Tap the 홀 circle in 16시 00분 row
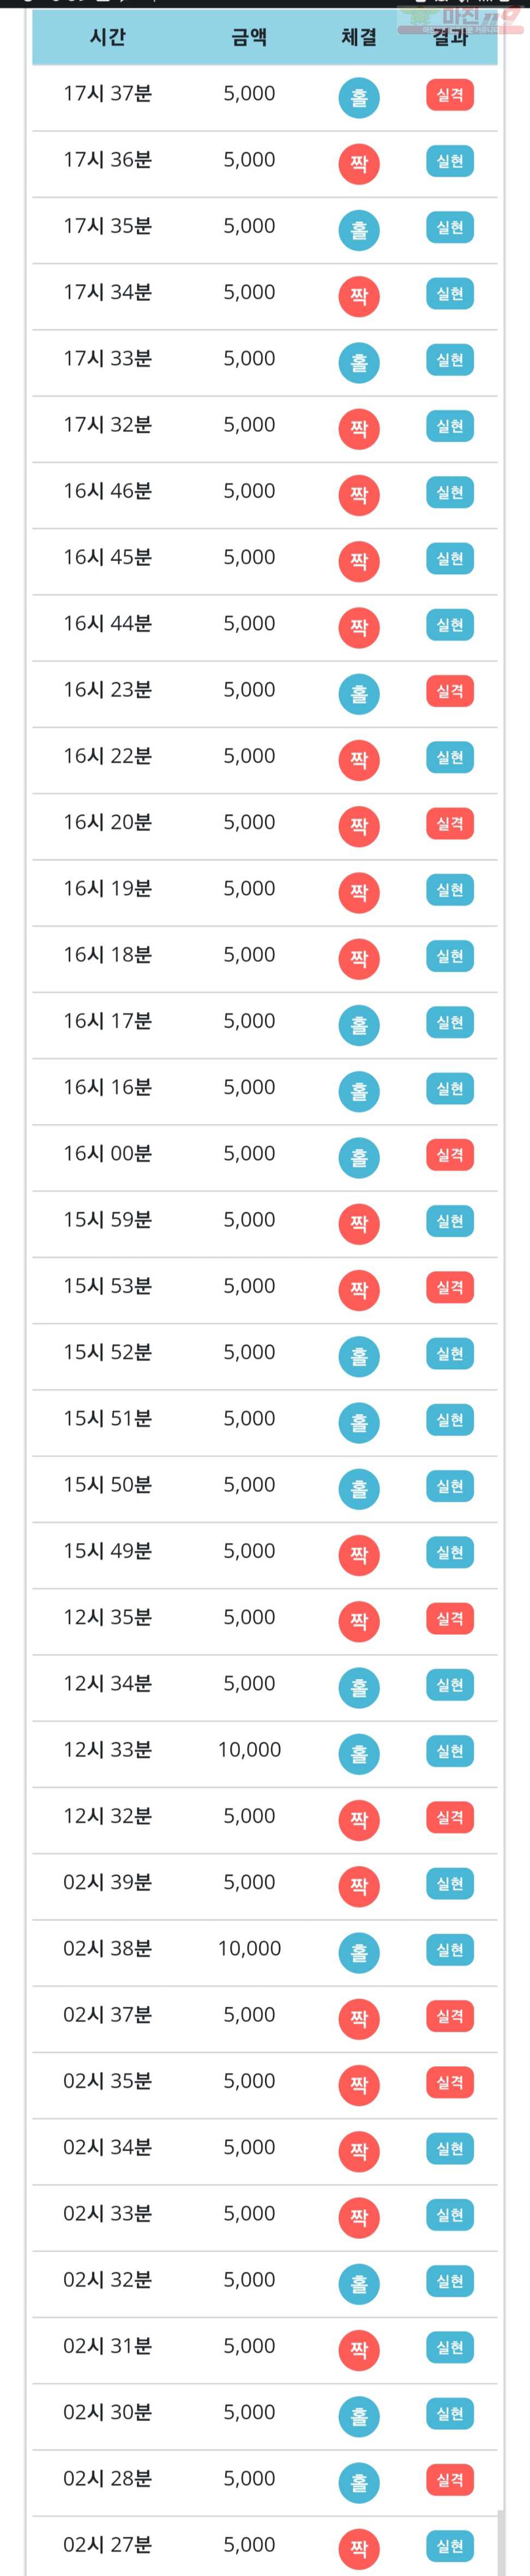530x2576 pixels. click(x=359, y=1158)
